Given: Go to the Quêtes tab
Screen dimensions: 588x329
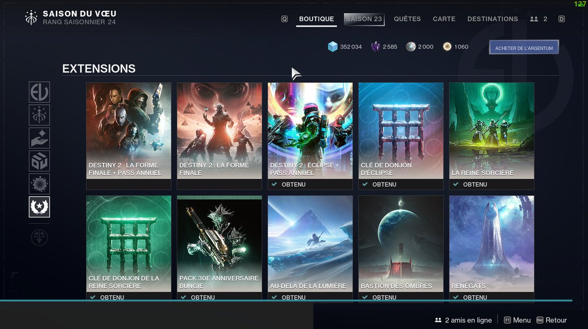Looking at the screenshot, I should pos(407,19).
